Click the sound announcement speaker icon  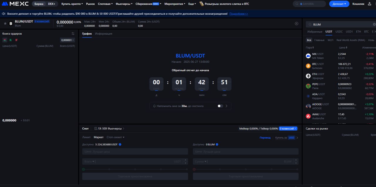[3, 14]
